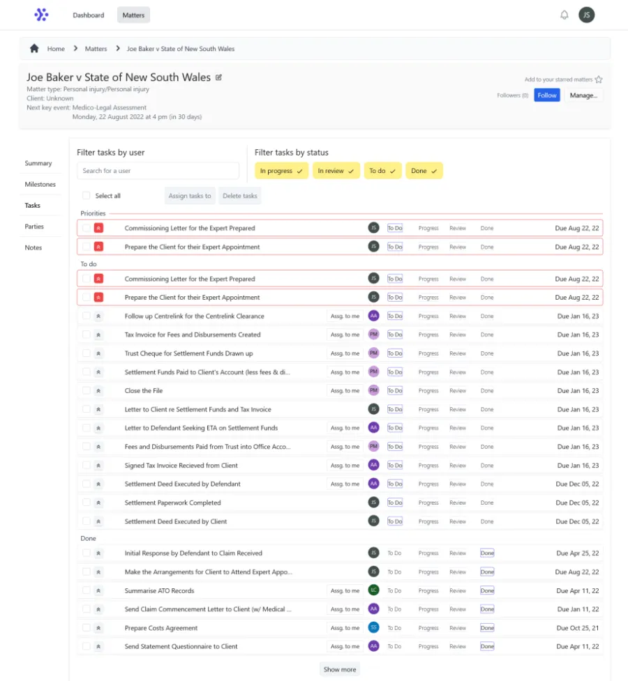This screenshot has height=681, width=628.
Task: Open the notifications bell
Action: tap(564, 15)
